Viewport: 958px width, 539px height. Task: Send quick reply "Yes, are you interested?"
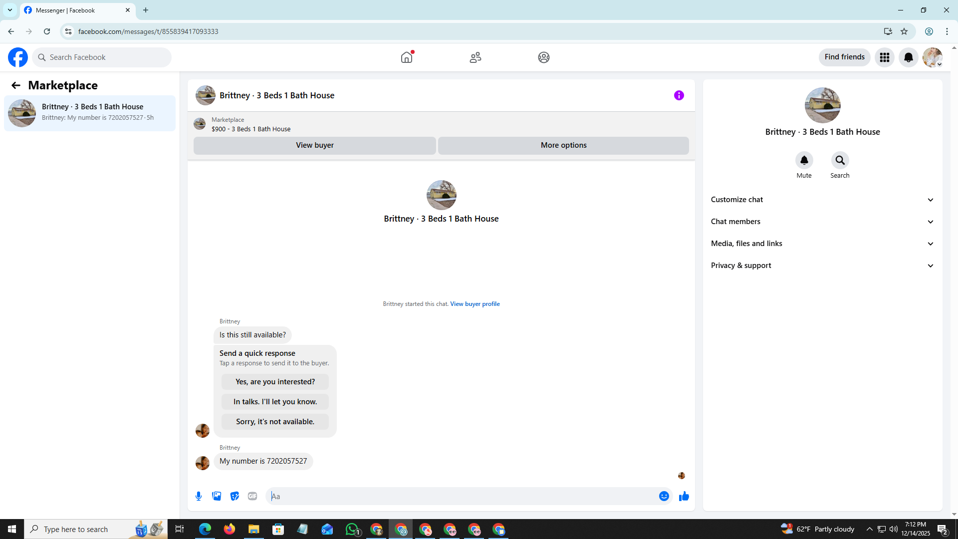click(275, 382)
